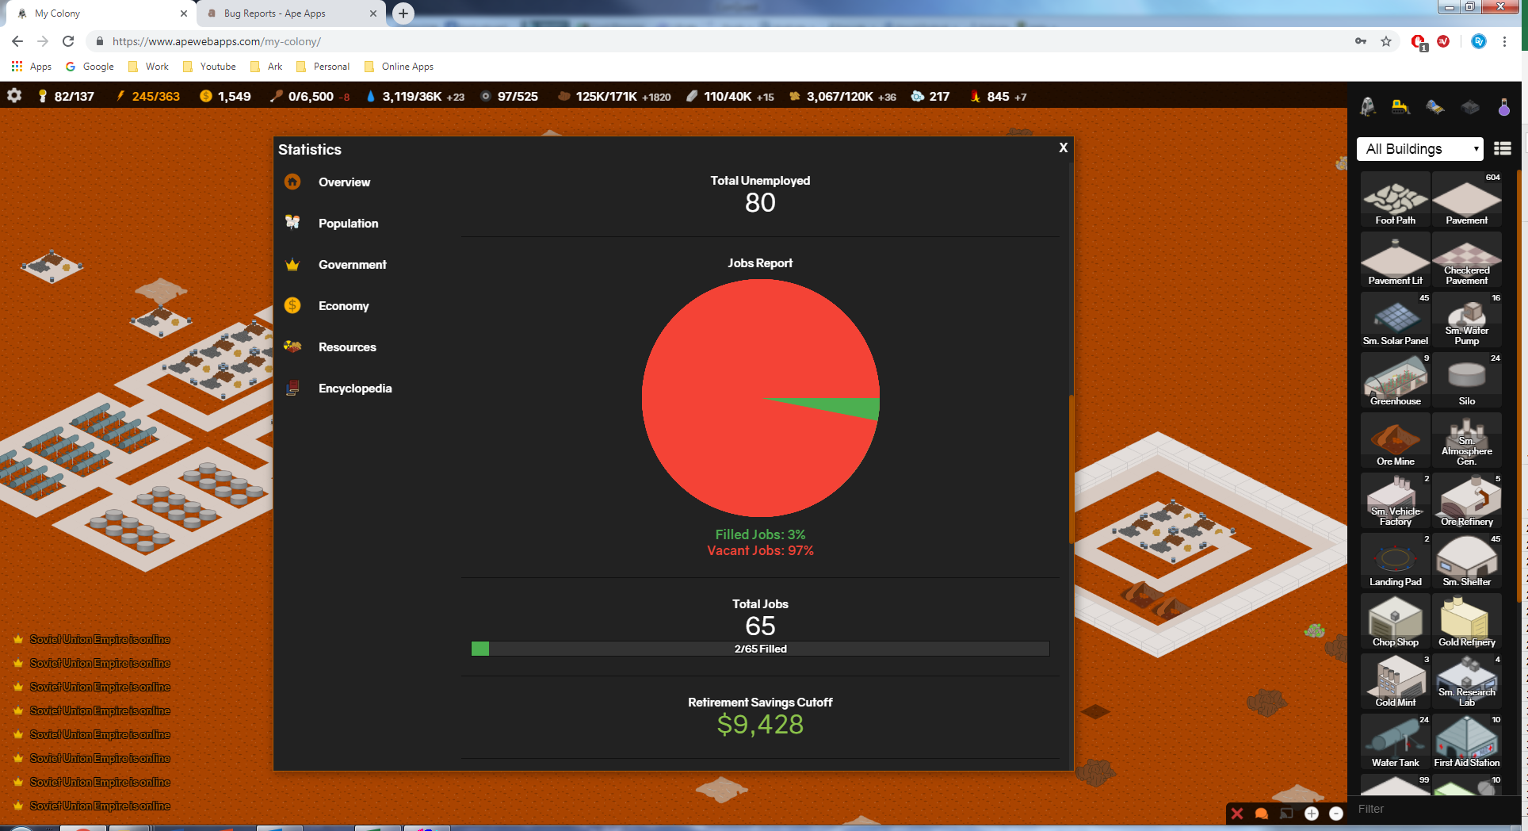The height and width of the screenshot is (831, 1528).
Task: Select the Sm. Atmosphere Gen. building
Action: [1467, 441]
